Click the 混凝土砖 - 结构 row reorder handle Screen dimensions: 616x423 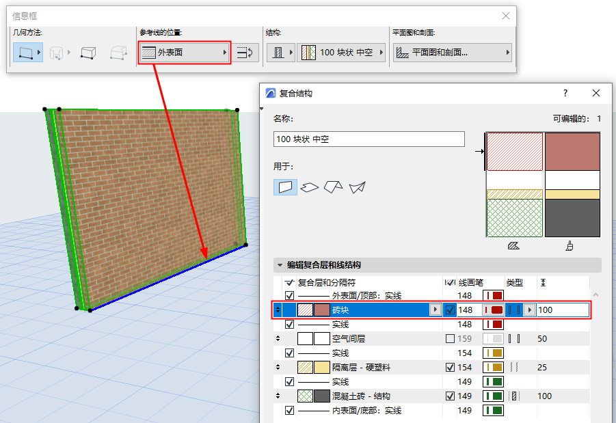coord(278,396)
